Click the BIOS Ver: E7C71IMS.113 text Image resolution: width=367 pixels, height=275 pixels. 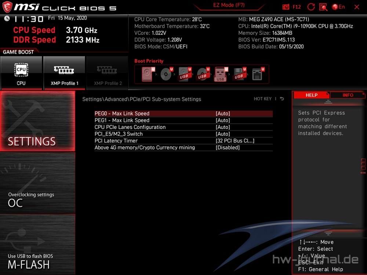266,40
